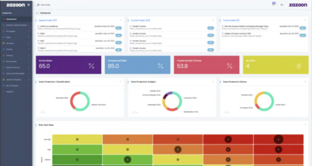Collapse the Data Protection Classification panel
This screenshot has width=312, height=166.
click(x=121, y=81)
